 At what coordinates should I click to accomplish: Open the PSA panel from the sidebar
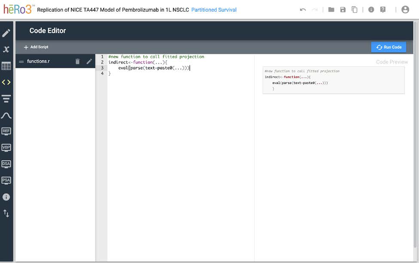(6, 180)
